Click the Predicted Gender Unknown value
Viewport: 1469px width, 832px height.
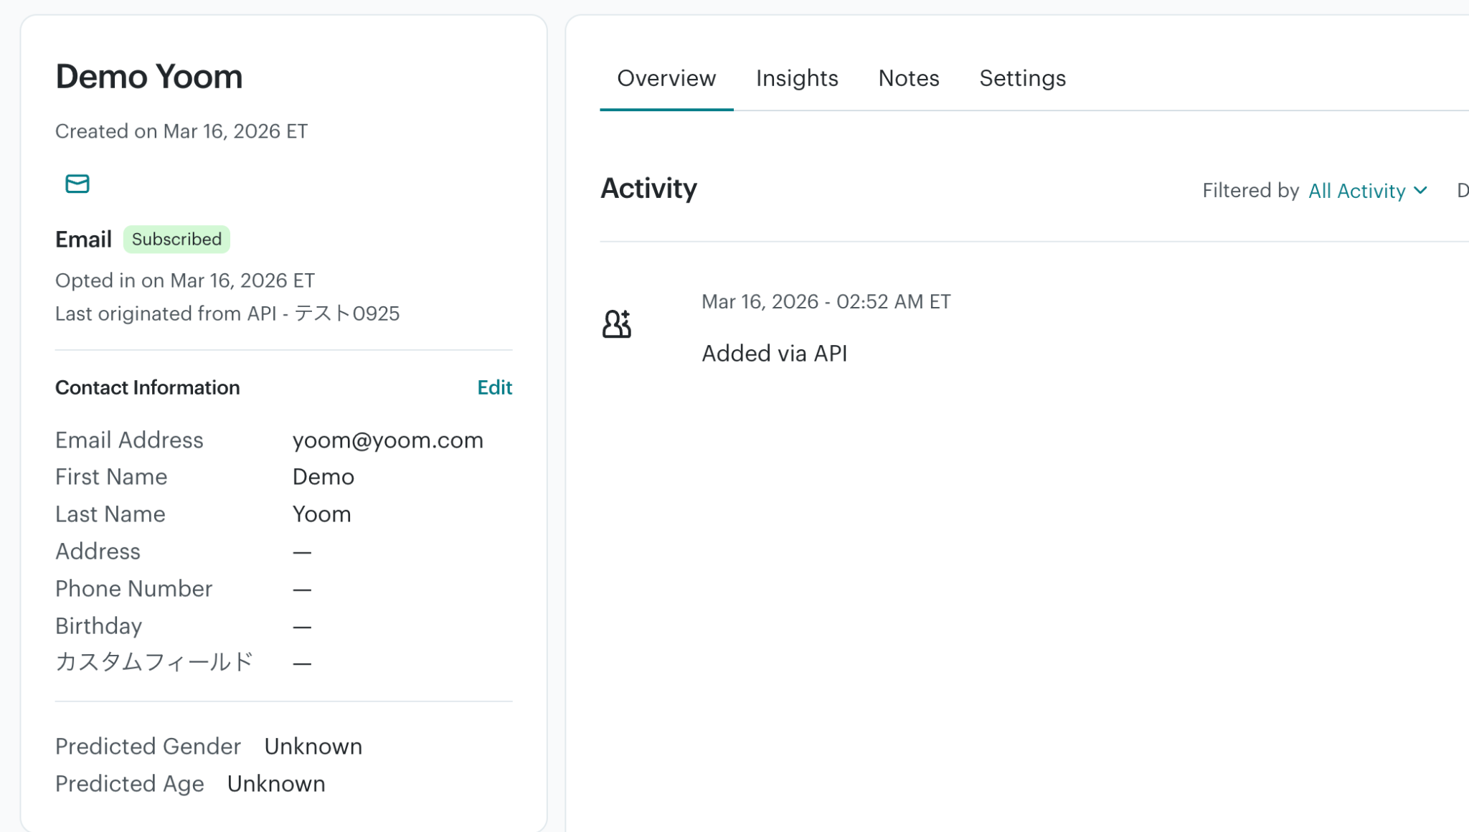[313, 747]
